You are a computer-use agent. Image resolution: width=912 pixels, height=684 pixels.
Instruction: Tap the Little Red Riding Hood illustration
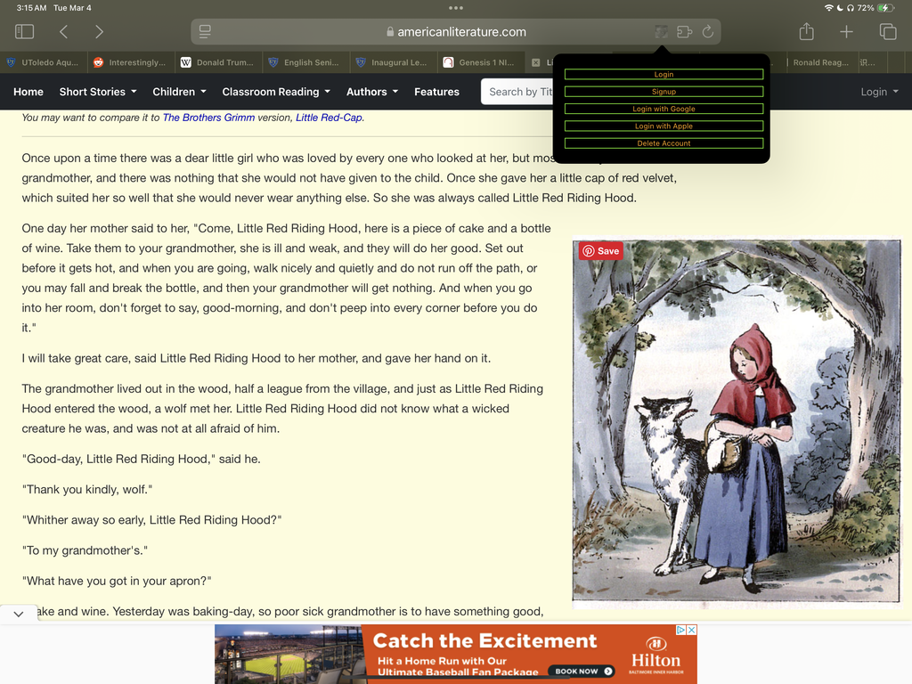[x=737, y=421]
